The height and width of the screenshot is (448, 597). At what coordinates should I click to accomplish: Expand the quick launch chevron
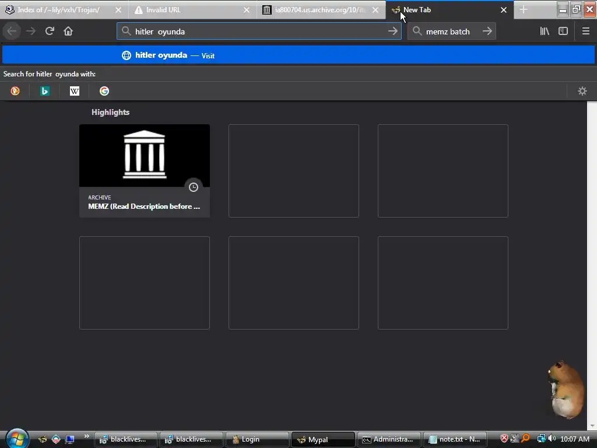87,436
